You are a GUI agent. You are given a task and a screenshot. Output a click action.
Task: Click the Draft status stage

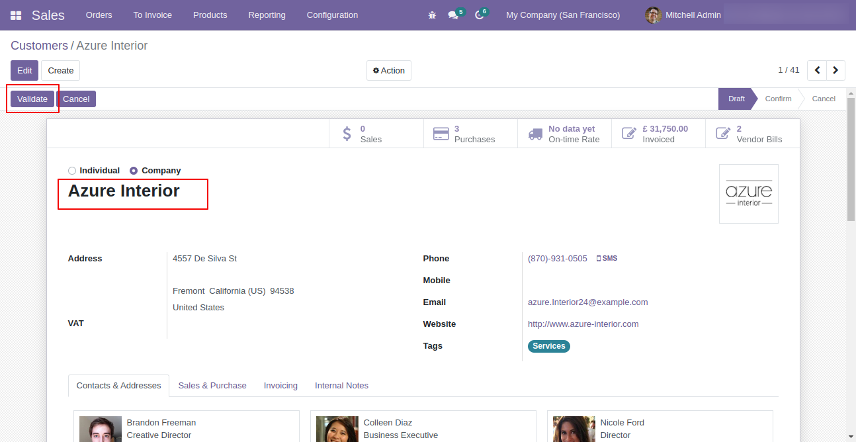click(736, 99)
